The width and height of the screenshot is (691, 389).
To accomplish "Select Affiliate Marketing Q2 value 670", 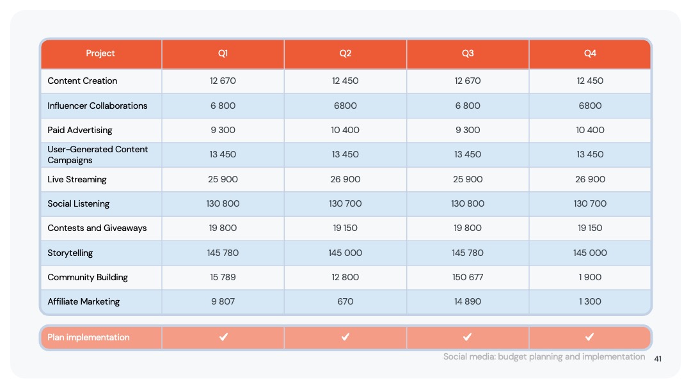I will 345,302.
